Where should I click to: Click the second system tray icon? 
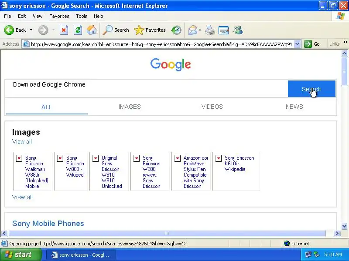(316, 254)
